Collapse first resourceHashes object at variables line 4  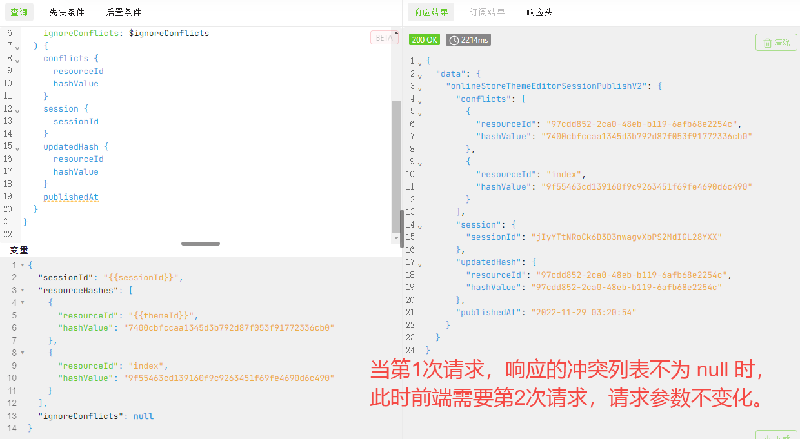point(23,302)
